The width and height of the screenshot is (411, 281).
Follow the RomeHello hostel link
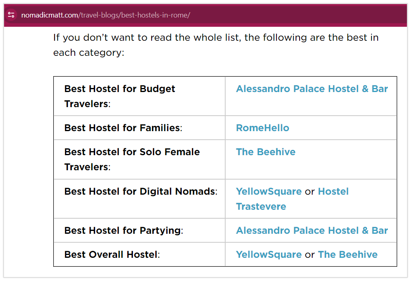(x=262, y=128)
